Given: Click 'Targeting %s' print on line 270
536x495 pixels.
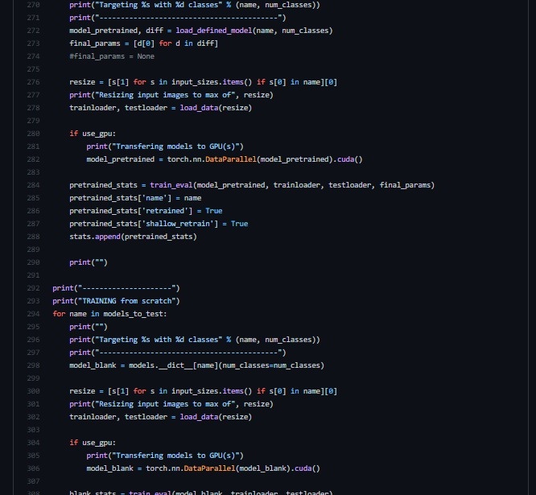Looking at the screenshot, I should pos(195,5).
